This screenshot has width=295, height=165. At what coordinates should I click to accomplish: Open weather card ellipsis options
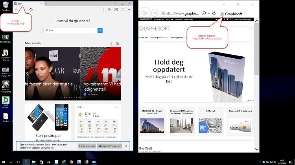pyautogui.click(x=117, y=108)
